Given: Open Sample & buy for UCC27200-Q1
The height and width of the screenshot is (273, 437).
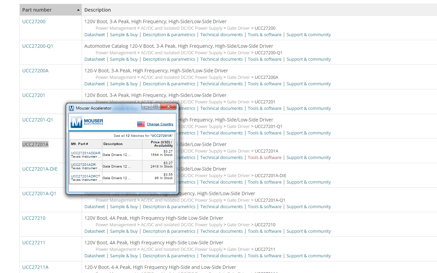Looking at the screenshot, I should pyautogui.click(x=124, y=59).
